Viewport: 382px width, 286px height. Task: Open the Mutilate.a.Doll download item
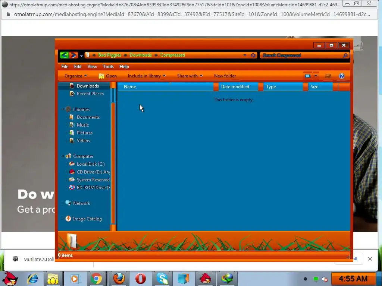[33, 259]
